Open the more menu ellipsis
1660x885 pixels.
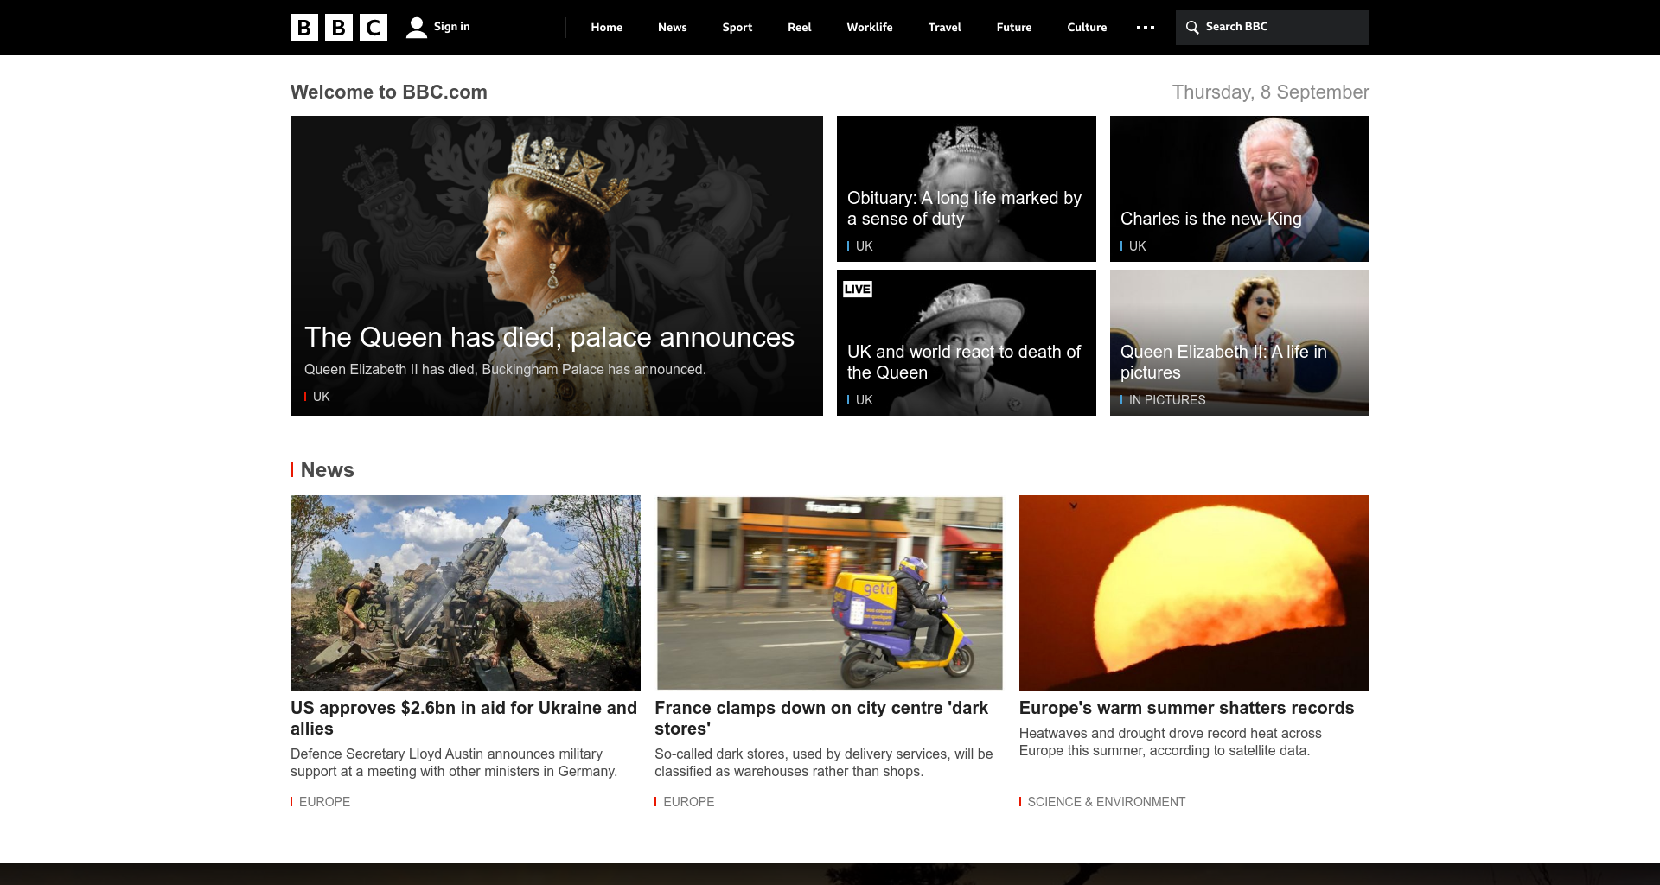1146,28
